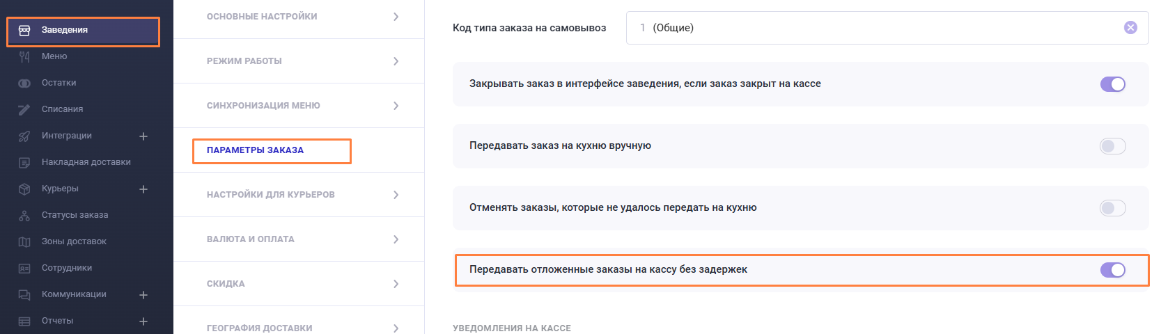Click the Списания pencil icon
The width and height of the screenshot is (1161, 334).
click(x=24, y=109)
